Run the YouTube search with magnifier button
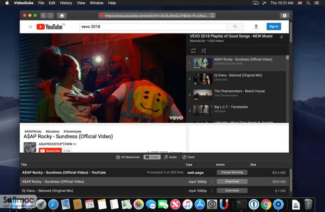Screen dimensions: 325x212 click(x=235, y=27)
